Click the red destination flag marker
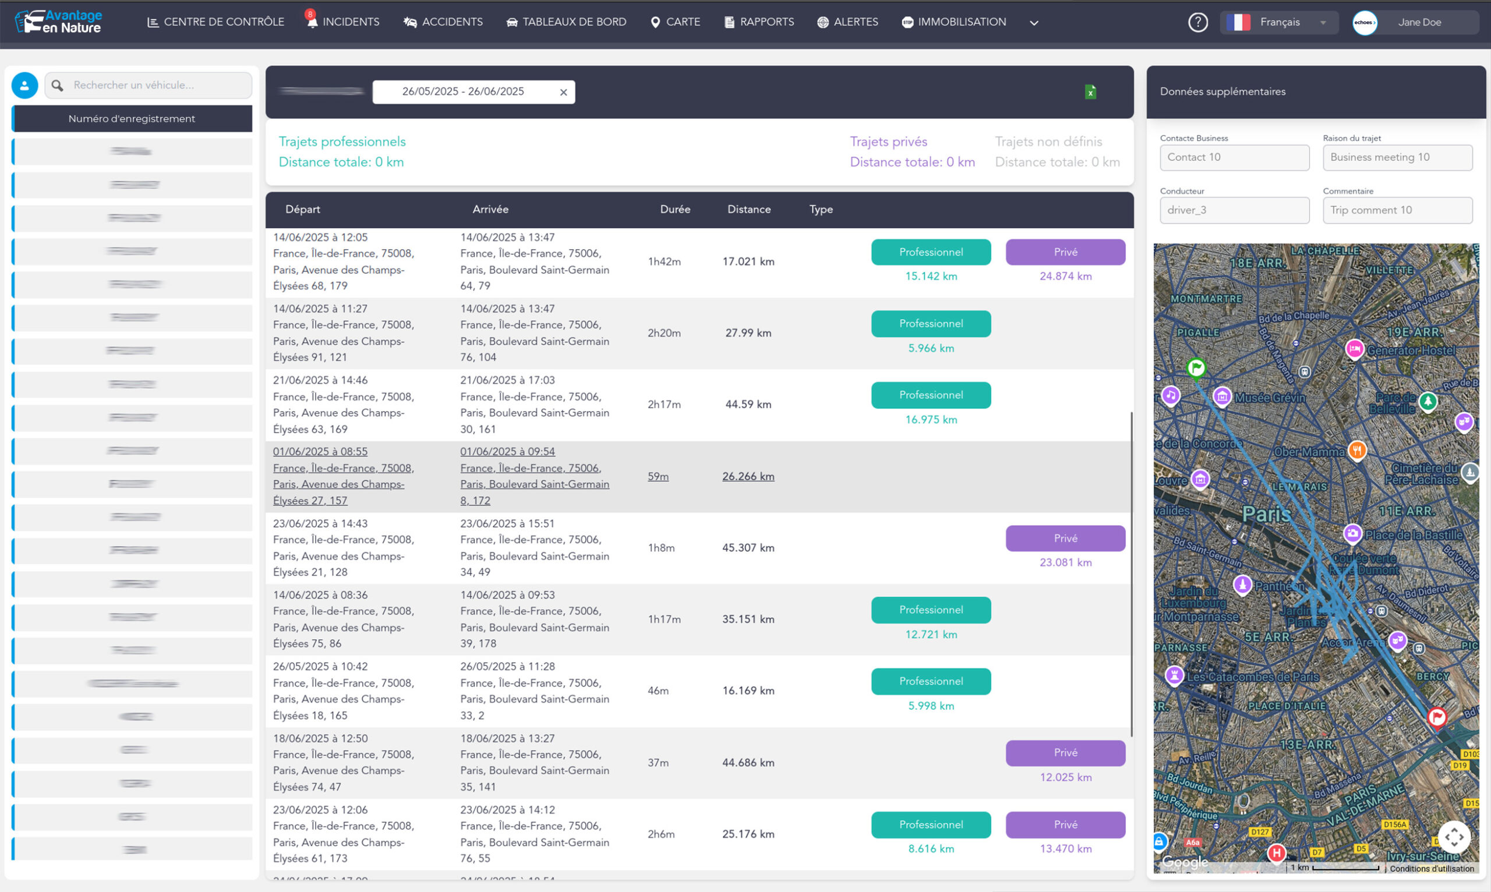Image resolution: width=1491 pixels, height=892 pixels. point(1437,717)
